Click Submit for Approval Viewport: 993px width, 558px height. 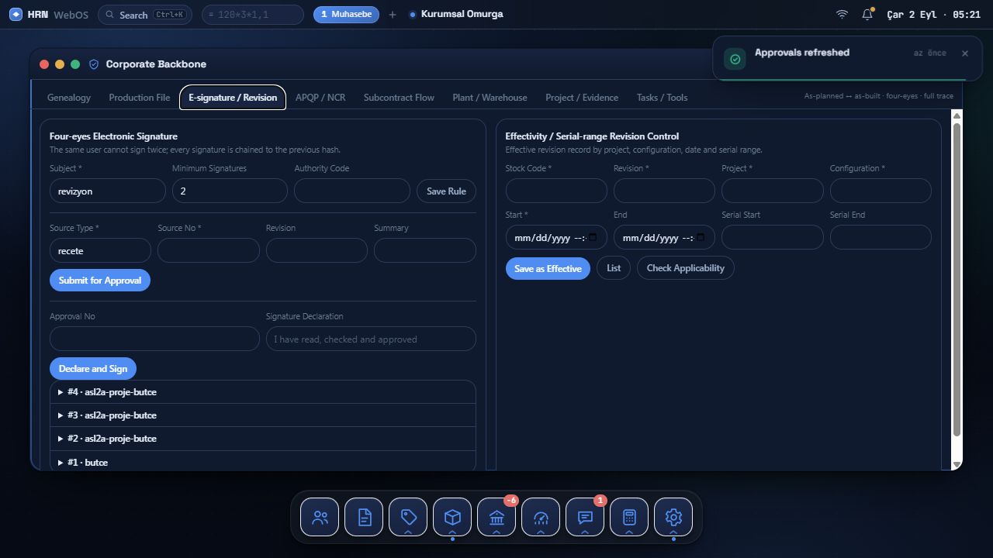100,281
